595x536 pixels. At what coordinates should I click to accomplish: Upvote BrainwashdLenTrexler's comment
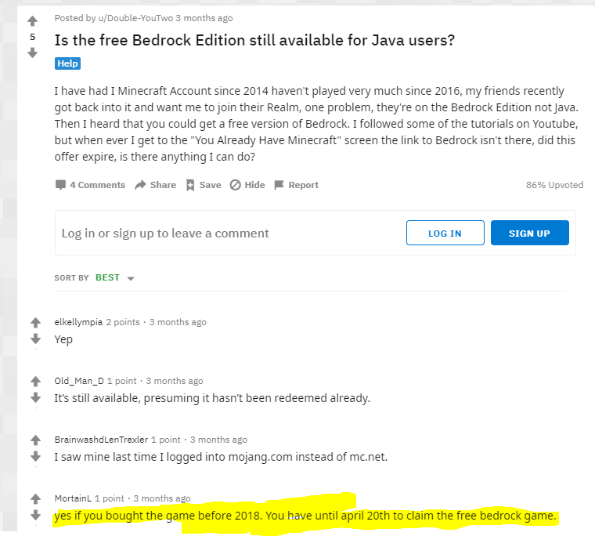[x=36, y=440]
